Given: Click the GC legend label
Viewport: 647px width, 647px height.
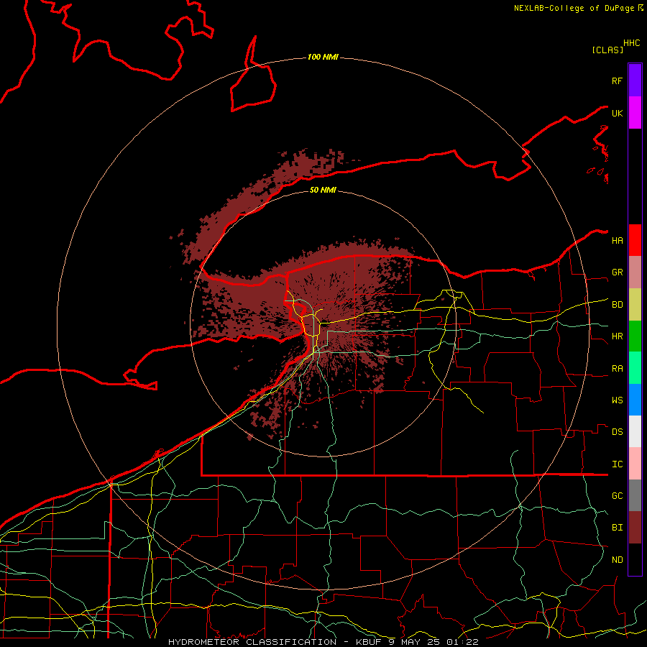Looking at the screenshot, I should click(x=618, y=496).
